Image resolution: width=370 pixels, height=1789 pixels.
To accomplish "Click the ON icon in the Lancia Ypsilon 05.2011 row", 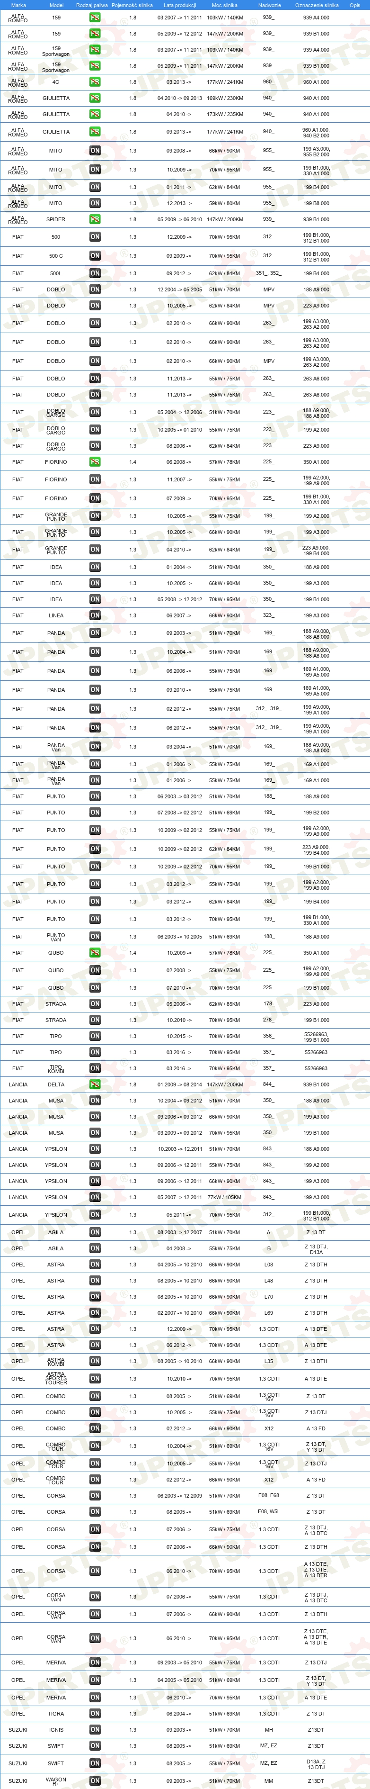I will coord(95,1215).
